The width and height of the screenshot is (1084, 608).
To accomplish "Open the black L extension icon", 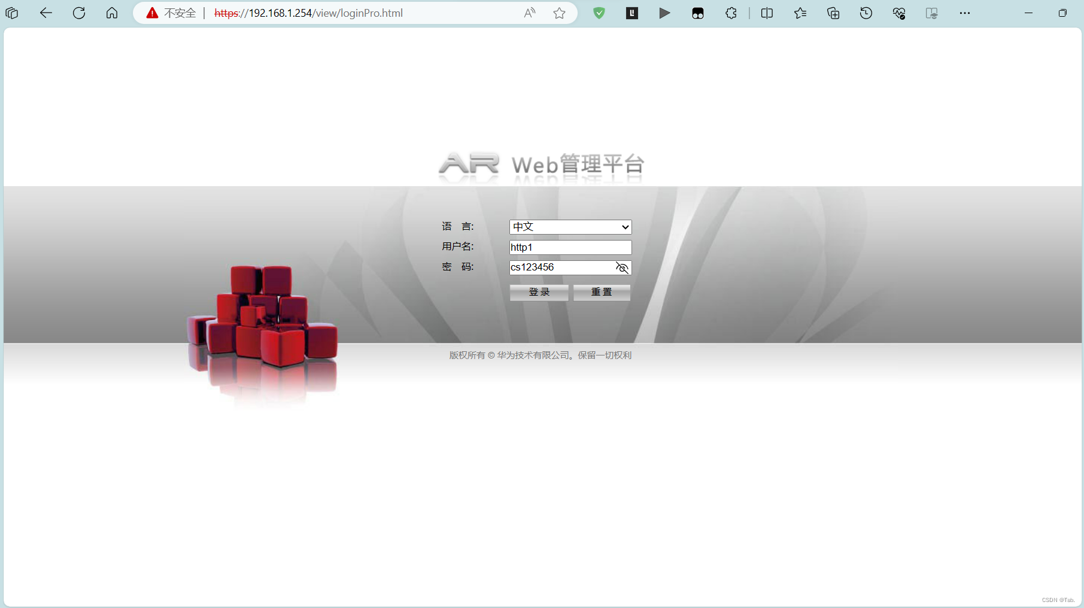I will point(632,13).
